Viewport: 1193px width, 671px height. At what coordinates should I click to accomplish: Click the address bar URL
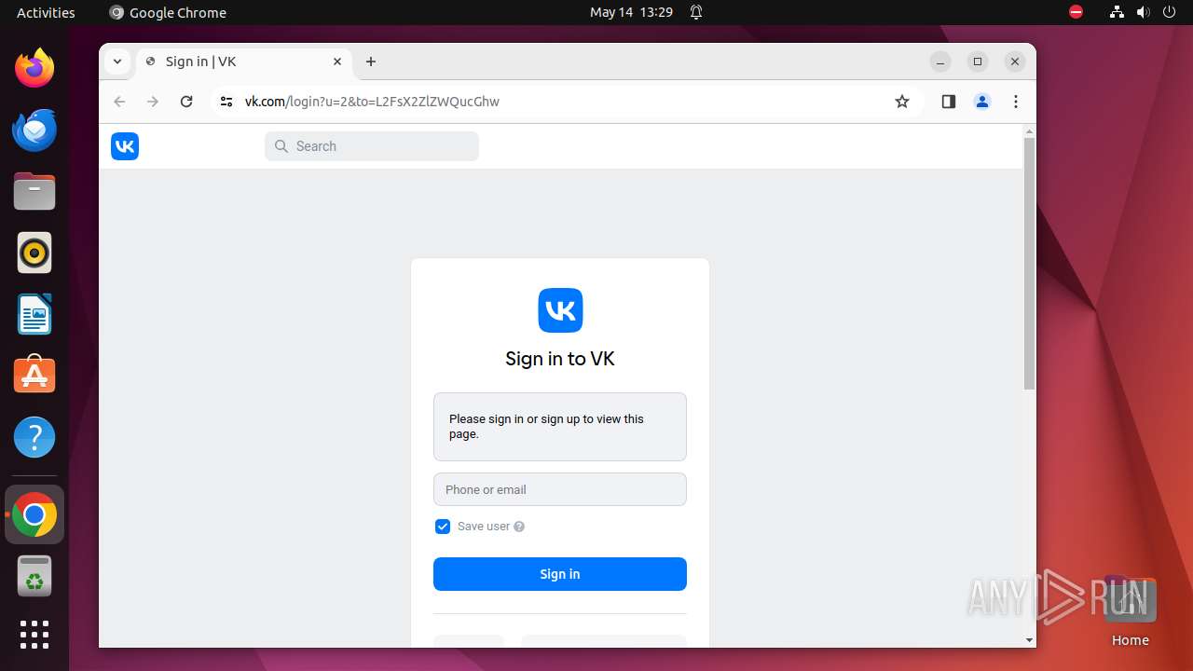(372, 102)
